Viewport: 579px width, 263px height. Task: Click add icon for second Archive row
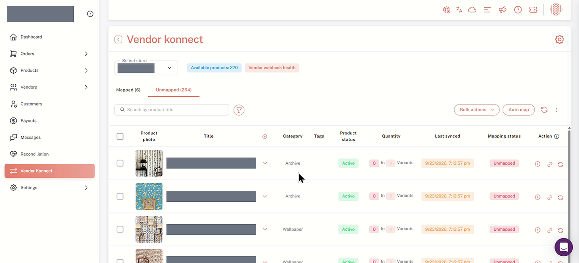538,197
